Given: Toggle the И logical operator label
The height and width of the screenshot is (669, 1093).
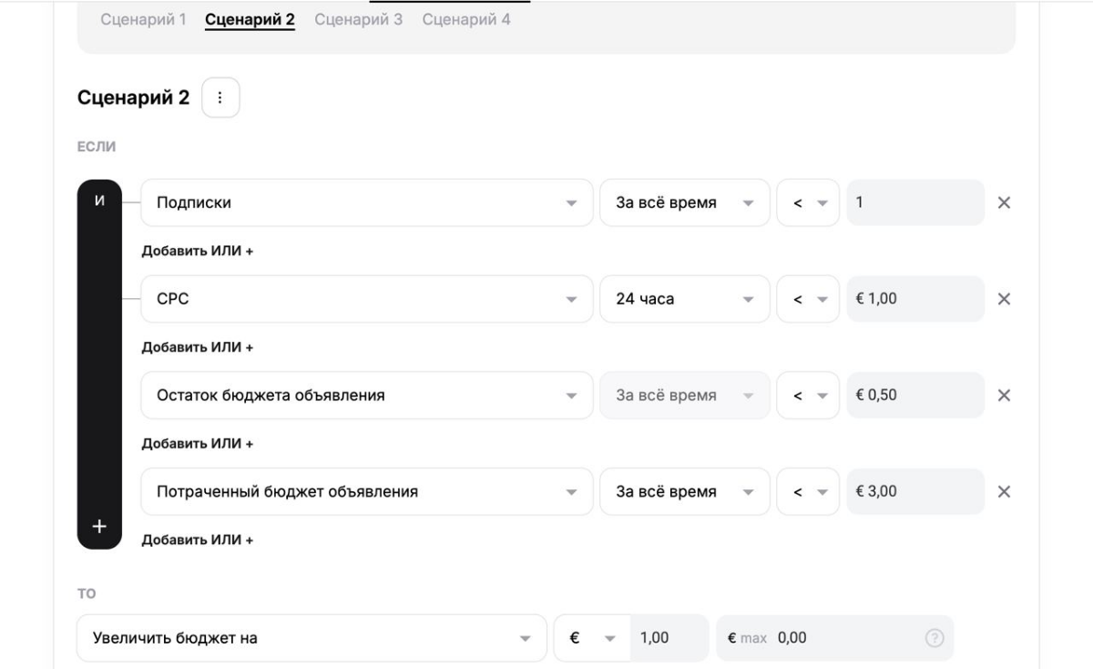Looking at the screenshot, I should point(99,201).
